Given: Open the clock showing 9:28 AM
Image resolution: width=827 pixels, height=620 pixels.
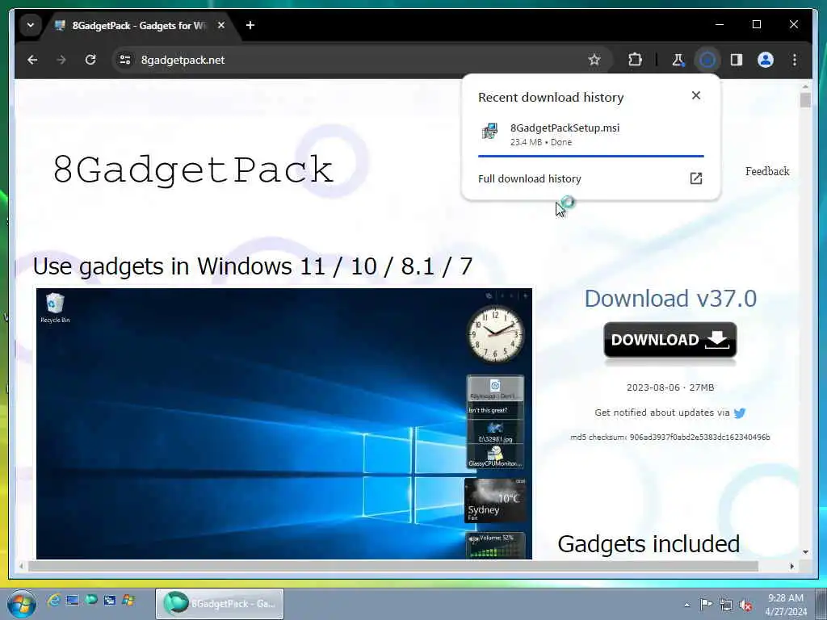Looking at the screenshot, I should point(786,605).
